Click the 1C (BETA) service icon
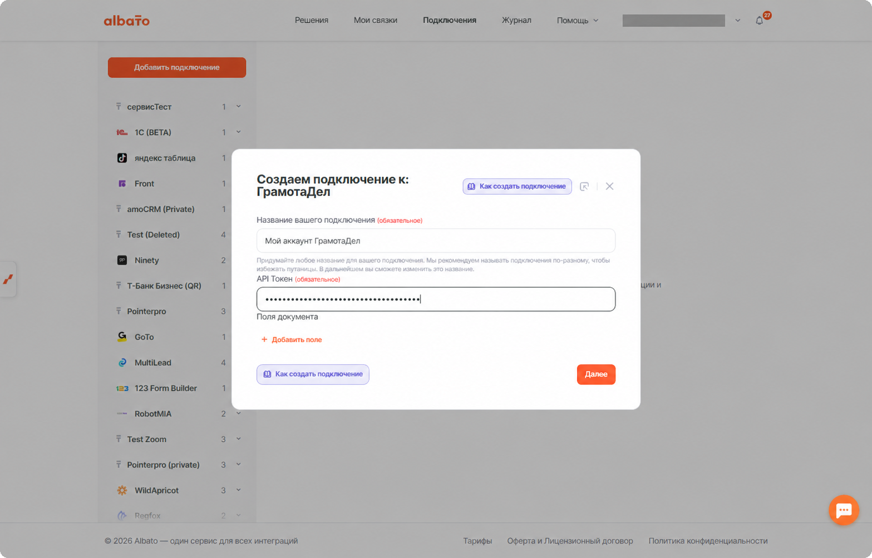The height and width of the screenshot is (558, 872). coord(122,132)
